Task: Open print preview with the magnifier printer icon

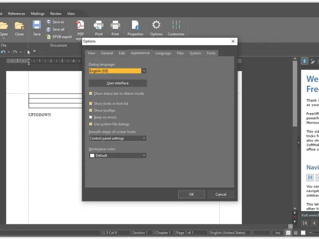Action: pos(98,25)
